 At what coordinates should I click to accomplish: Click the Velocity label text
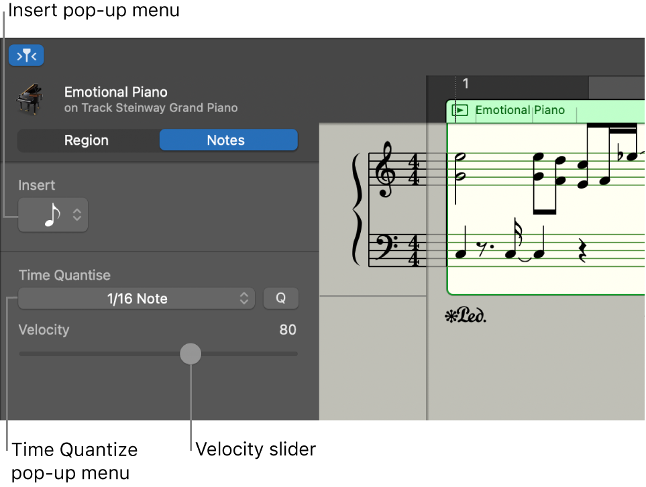click(44, 329)
